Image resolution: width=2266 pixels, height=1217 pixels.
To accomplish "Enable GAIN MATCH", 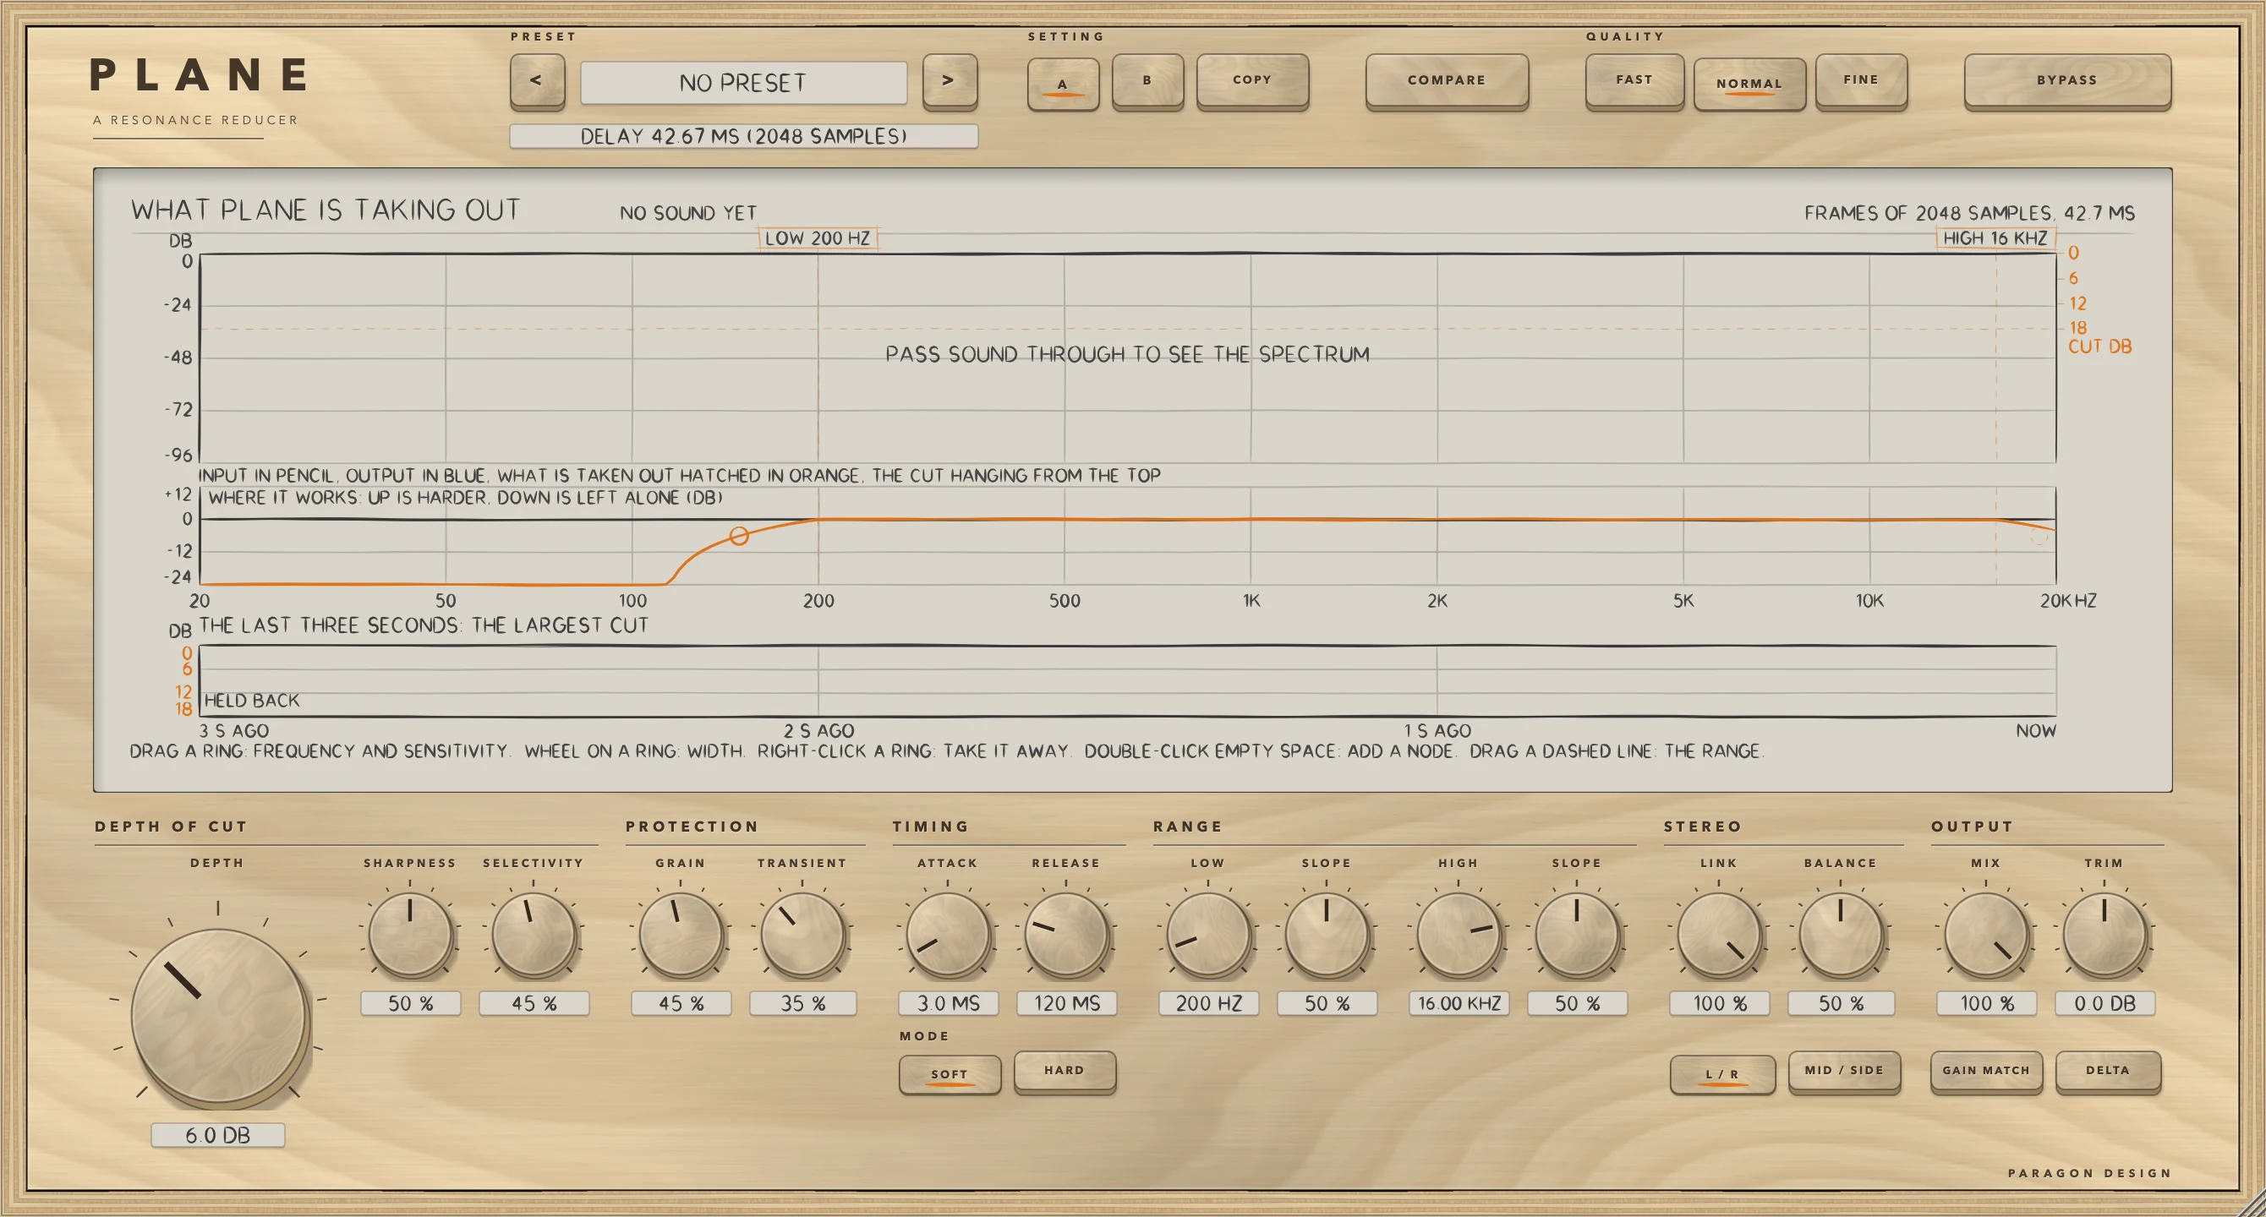I will pyautogui.click(x=1985, y=1071).
